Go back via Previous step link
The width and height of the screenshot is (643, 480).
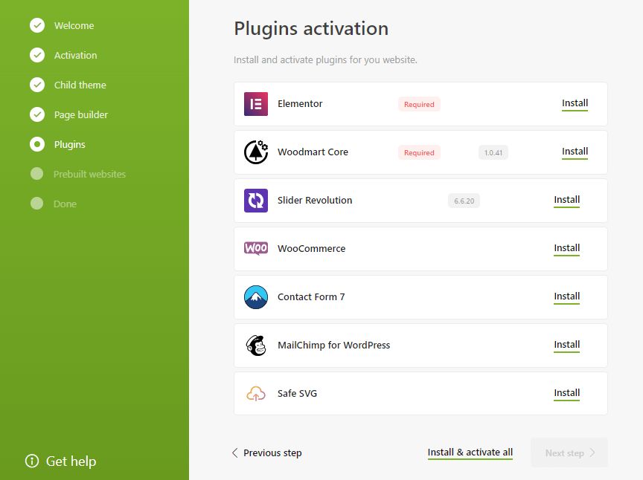point(272,453)
